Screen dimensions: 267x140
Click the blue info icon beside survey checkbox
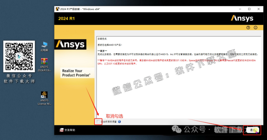(119, 121)
